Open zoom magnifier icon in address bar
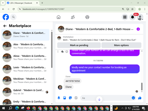This screenshot has width=148, height=111. click(123, 9)
